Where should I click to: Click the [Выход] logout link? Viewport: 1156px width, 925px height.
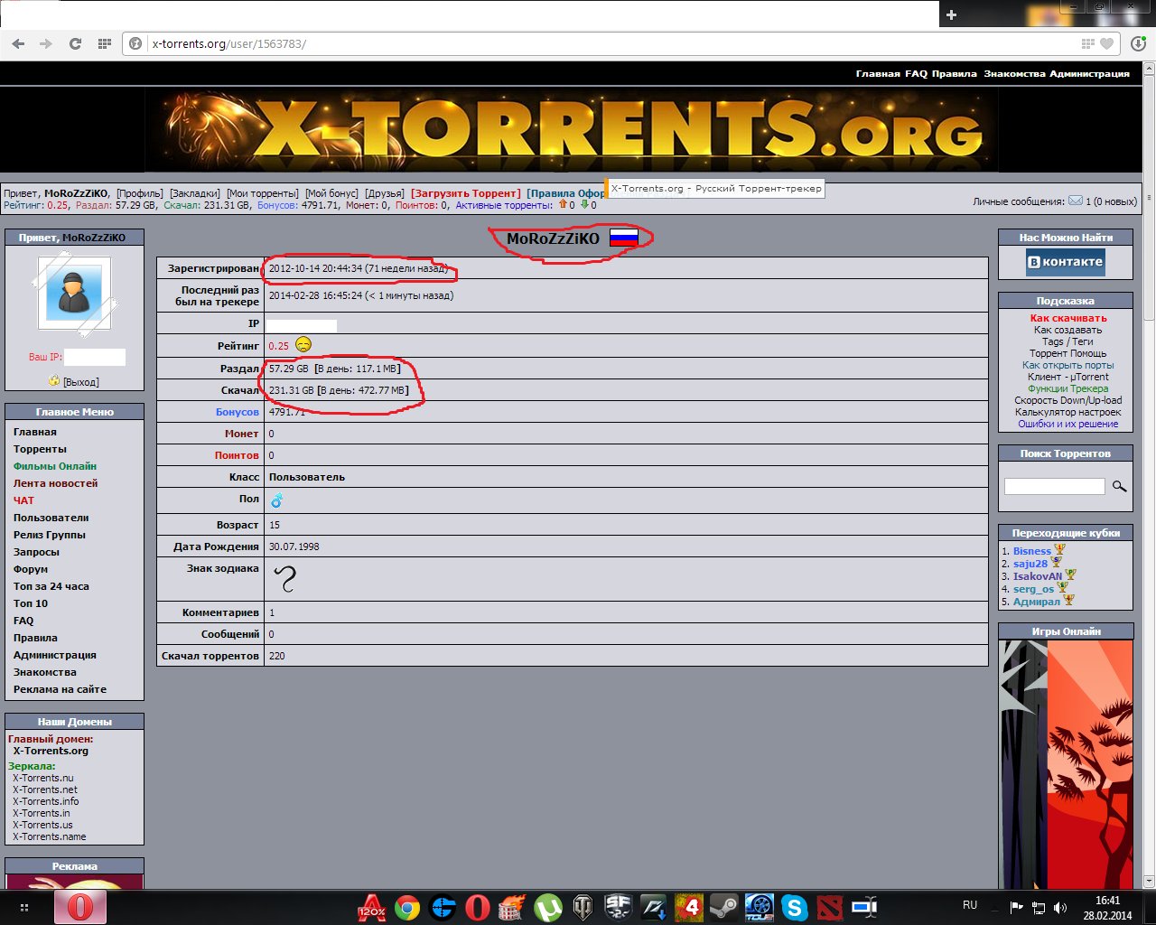(x=81, y=382)
